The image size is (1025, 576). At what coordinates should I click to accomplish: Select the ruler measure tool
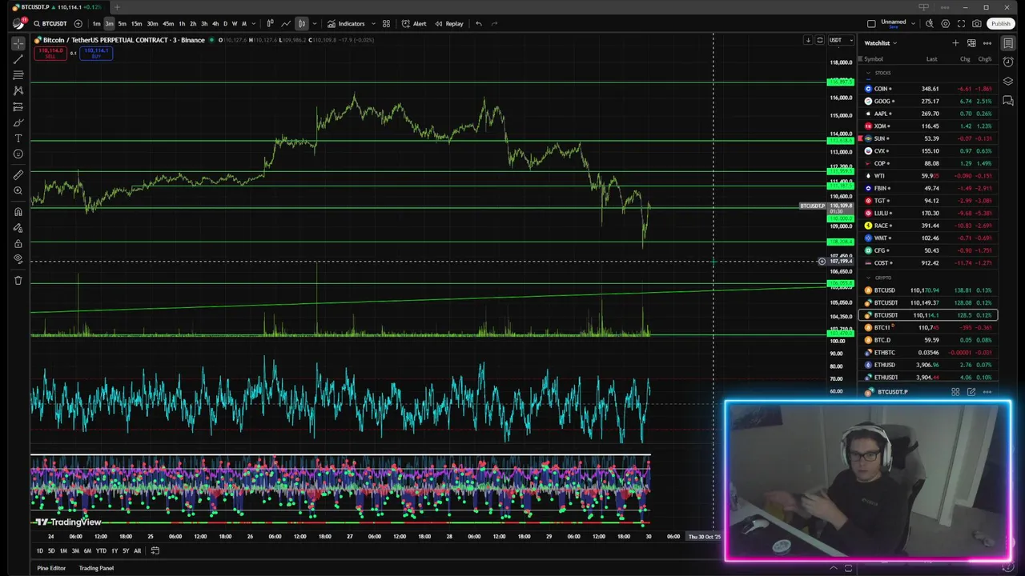(18, 174)
